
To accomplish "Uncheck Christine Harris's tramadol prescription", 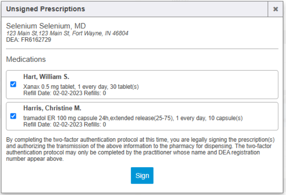I will [x=13, y=116].
